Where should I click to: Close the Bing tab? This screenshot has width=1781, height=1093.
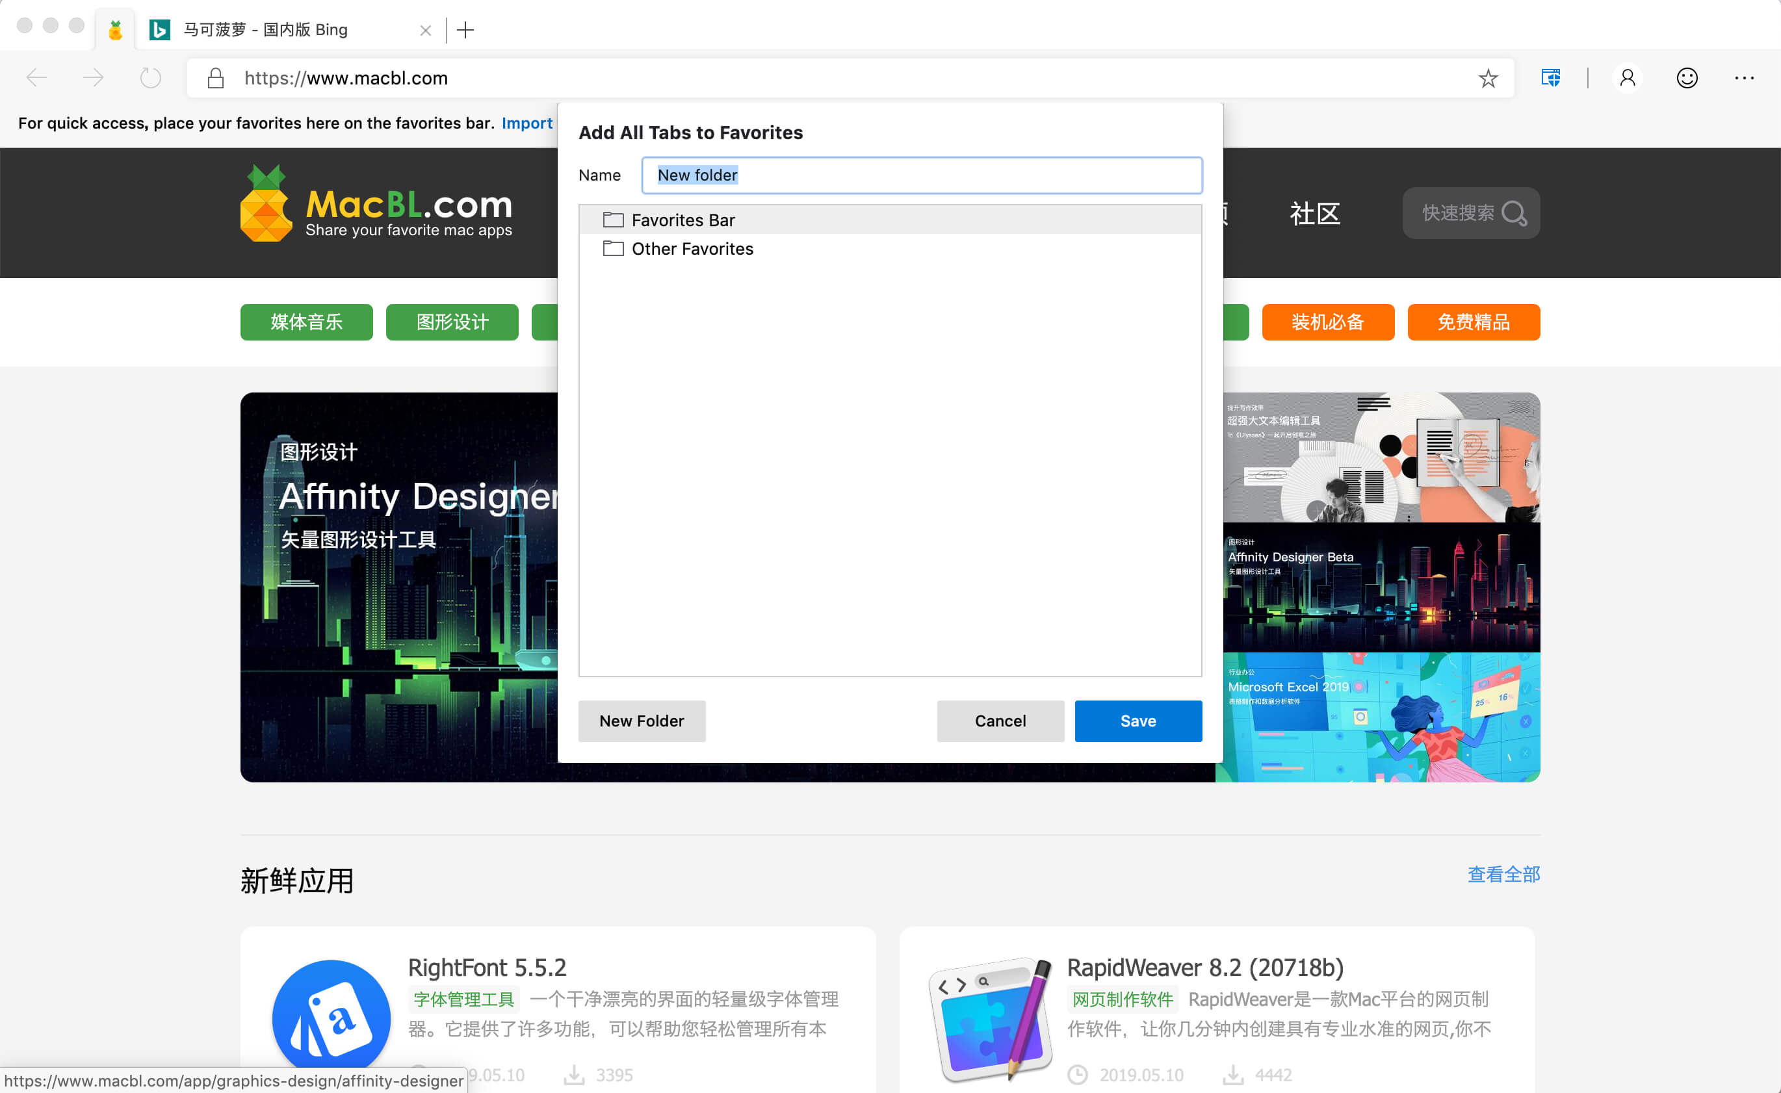point(425,31)
